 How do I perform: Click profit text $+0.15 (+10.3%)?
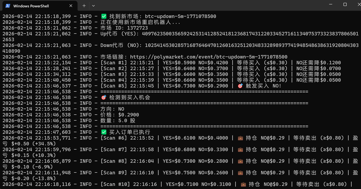[x=33, y=155]
